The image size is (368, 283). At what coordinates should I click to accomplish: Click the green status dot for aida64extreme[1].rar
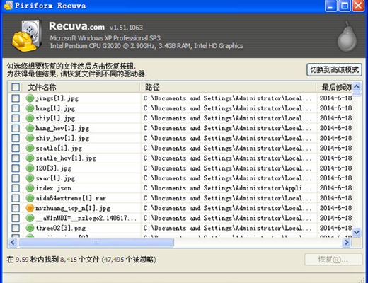point(30,198)
